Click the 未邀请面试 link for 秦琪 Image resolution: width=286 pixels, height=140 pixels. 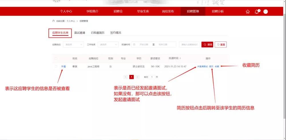pos(202,66)
